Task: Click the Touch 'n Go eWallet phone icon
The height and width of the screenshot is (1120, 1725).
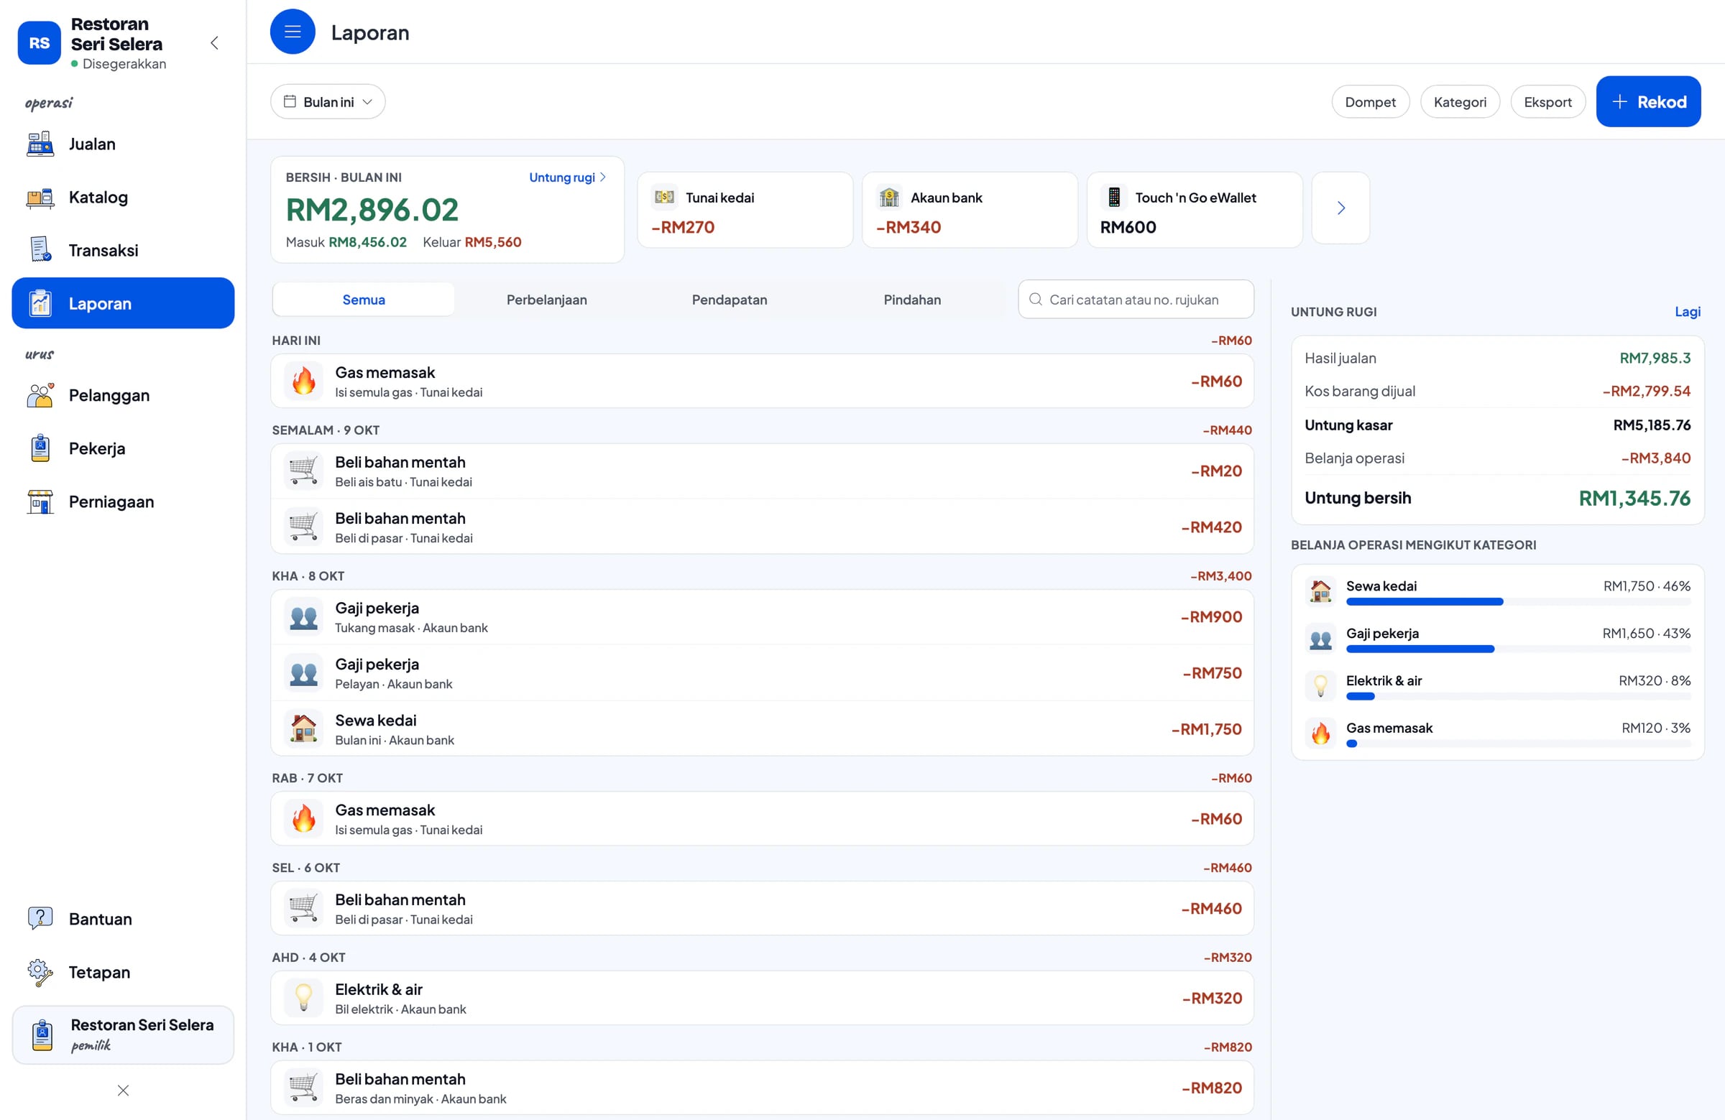Action: (1114, 197)
